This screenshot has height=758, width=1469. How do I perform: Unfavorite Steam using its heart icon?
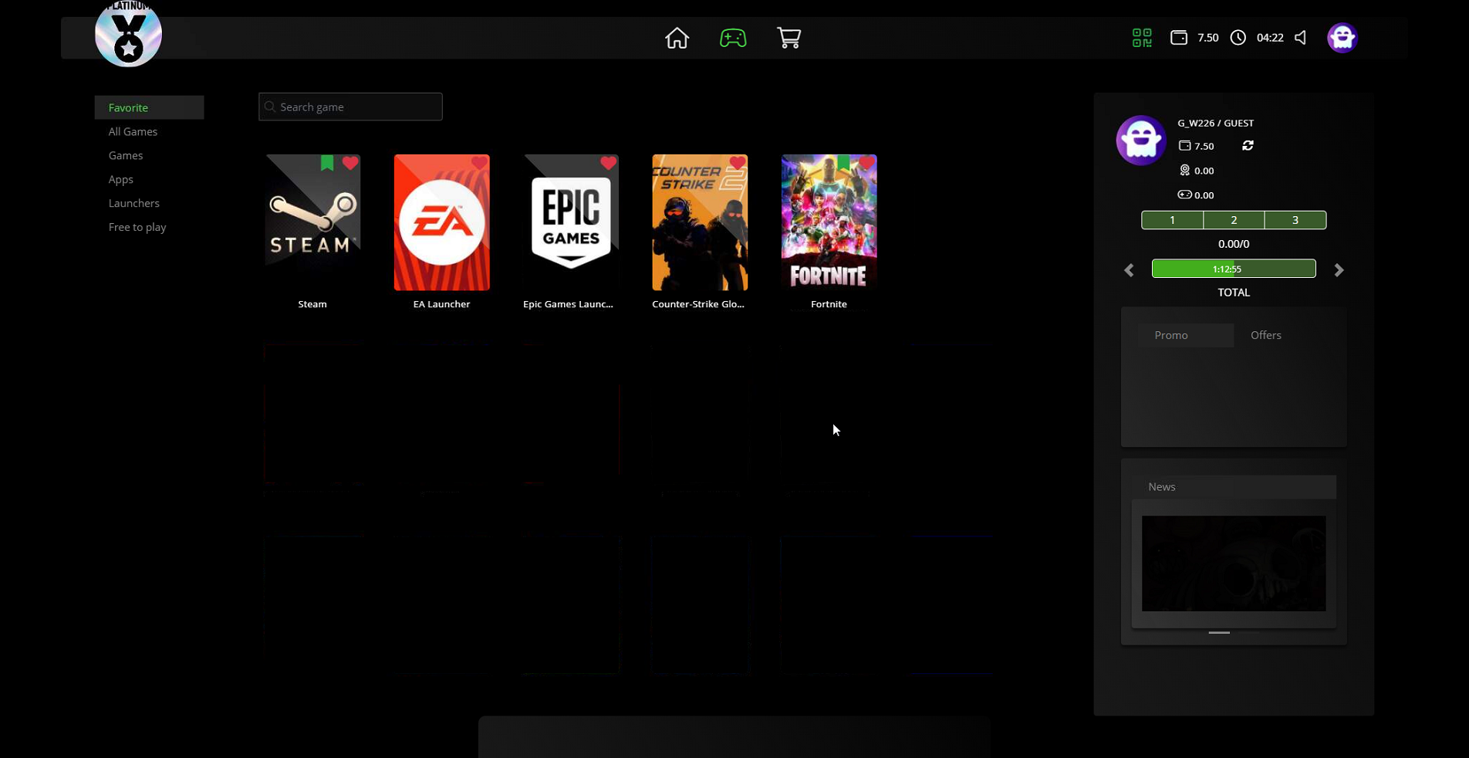[350, 164]
